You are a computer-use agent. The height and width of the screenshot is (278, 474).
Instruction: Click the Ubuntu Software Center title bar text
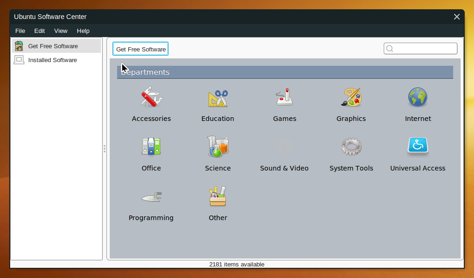[50, 17]
